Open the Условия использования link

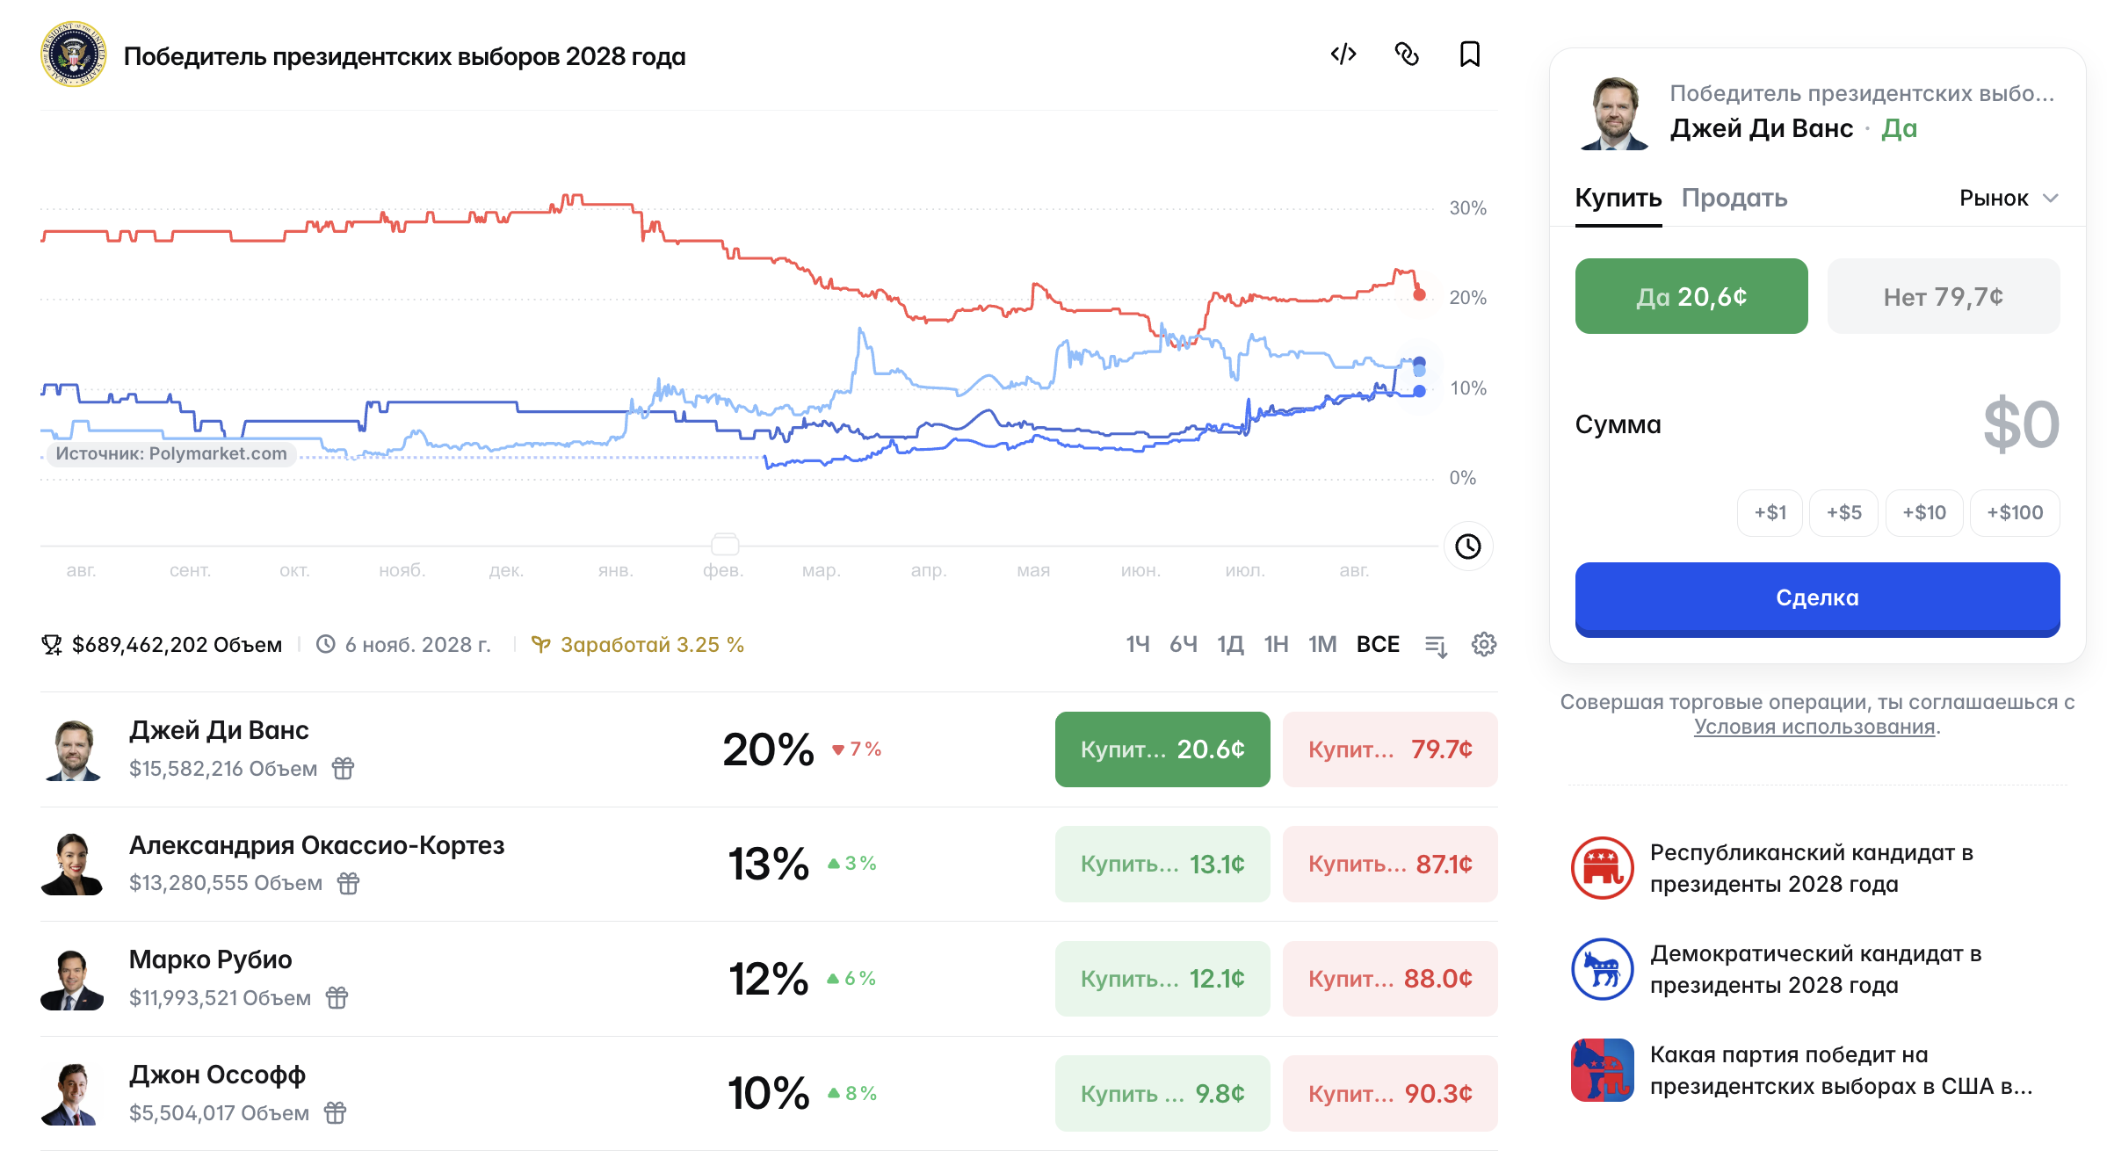1814,728
